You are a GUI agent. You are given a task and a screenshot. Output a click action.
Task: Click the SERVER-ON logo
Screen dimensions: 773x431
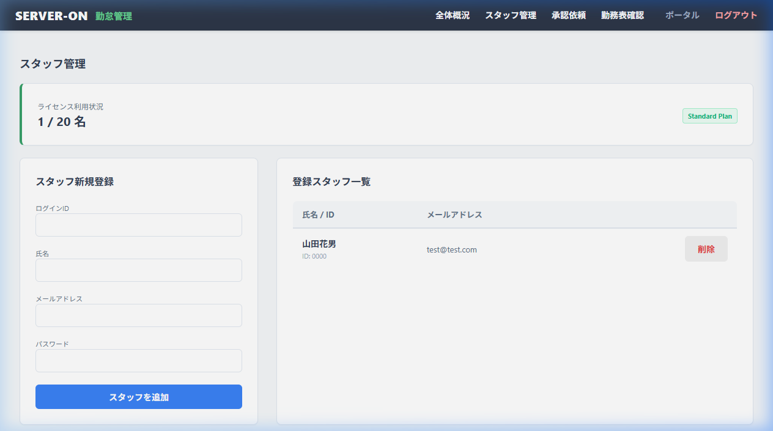pyautogui.click(x=51, y=16)
